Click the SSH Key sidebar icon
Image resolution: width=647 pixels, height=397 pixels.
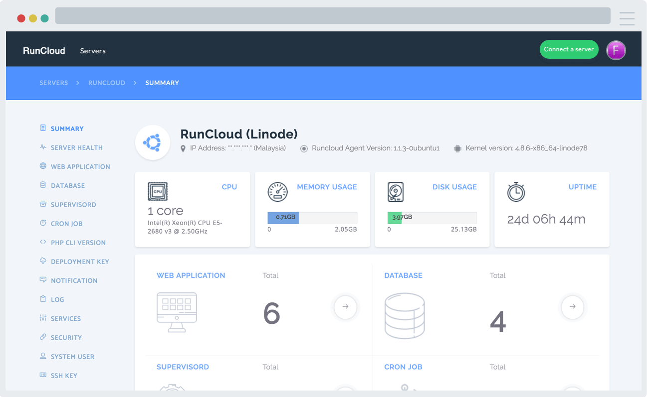43,375
